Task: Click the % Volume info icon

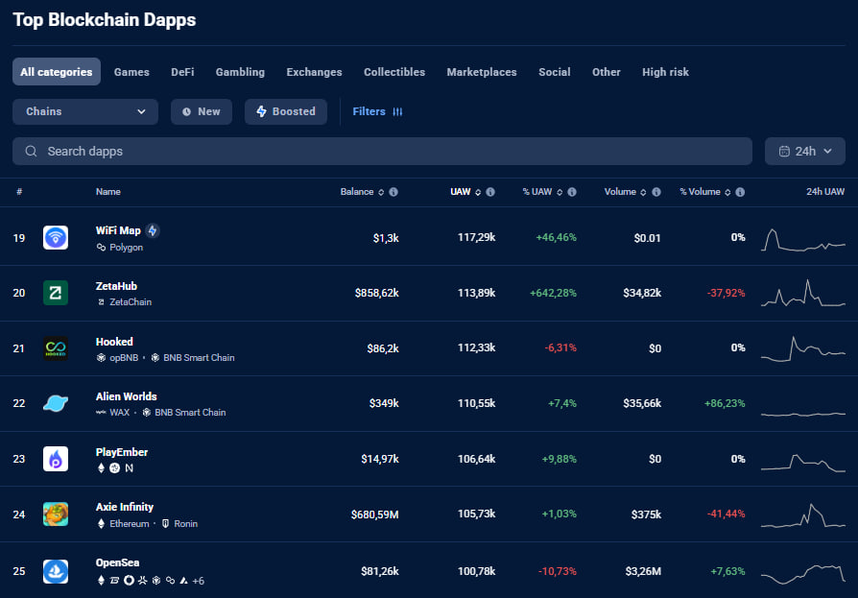Action: (740, 192)
